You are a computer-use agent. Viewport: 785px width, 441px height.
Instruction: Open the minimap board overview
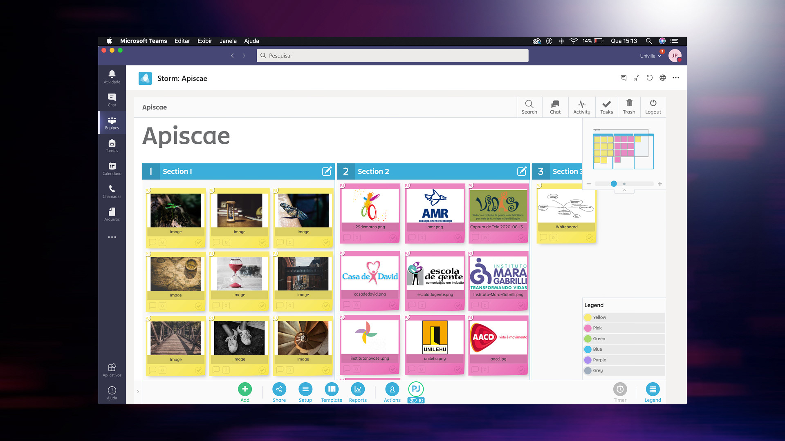(623, 149)
